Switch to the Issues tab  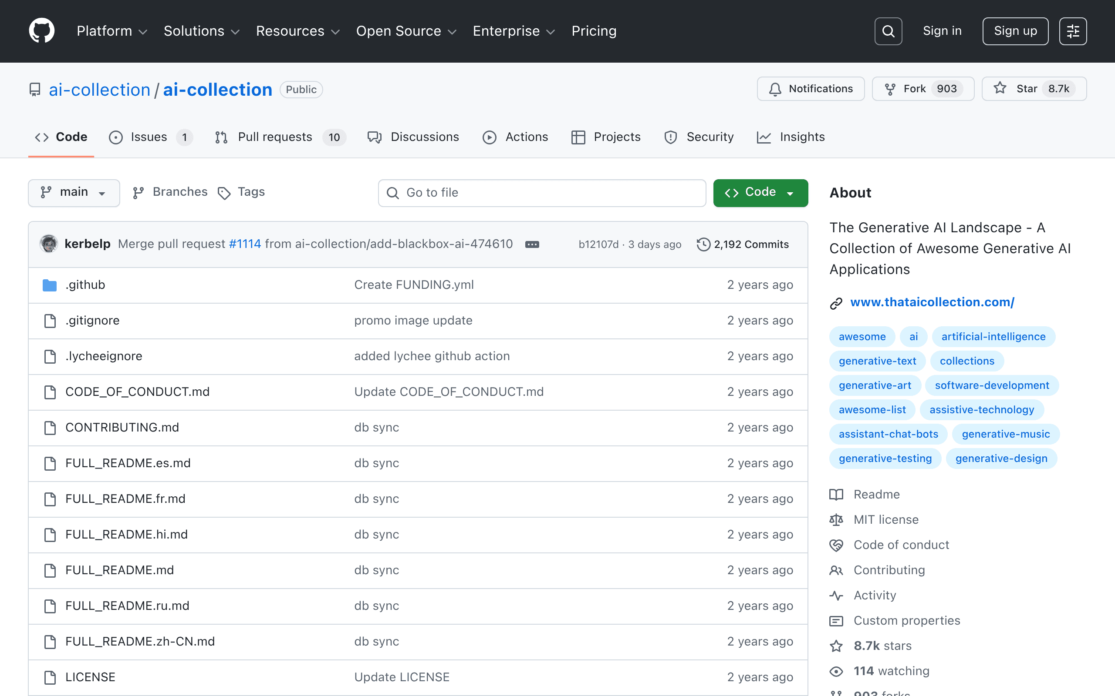(x=151, y=137)
